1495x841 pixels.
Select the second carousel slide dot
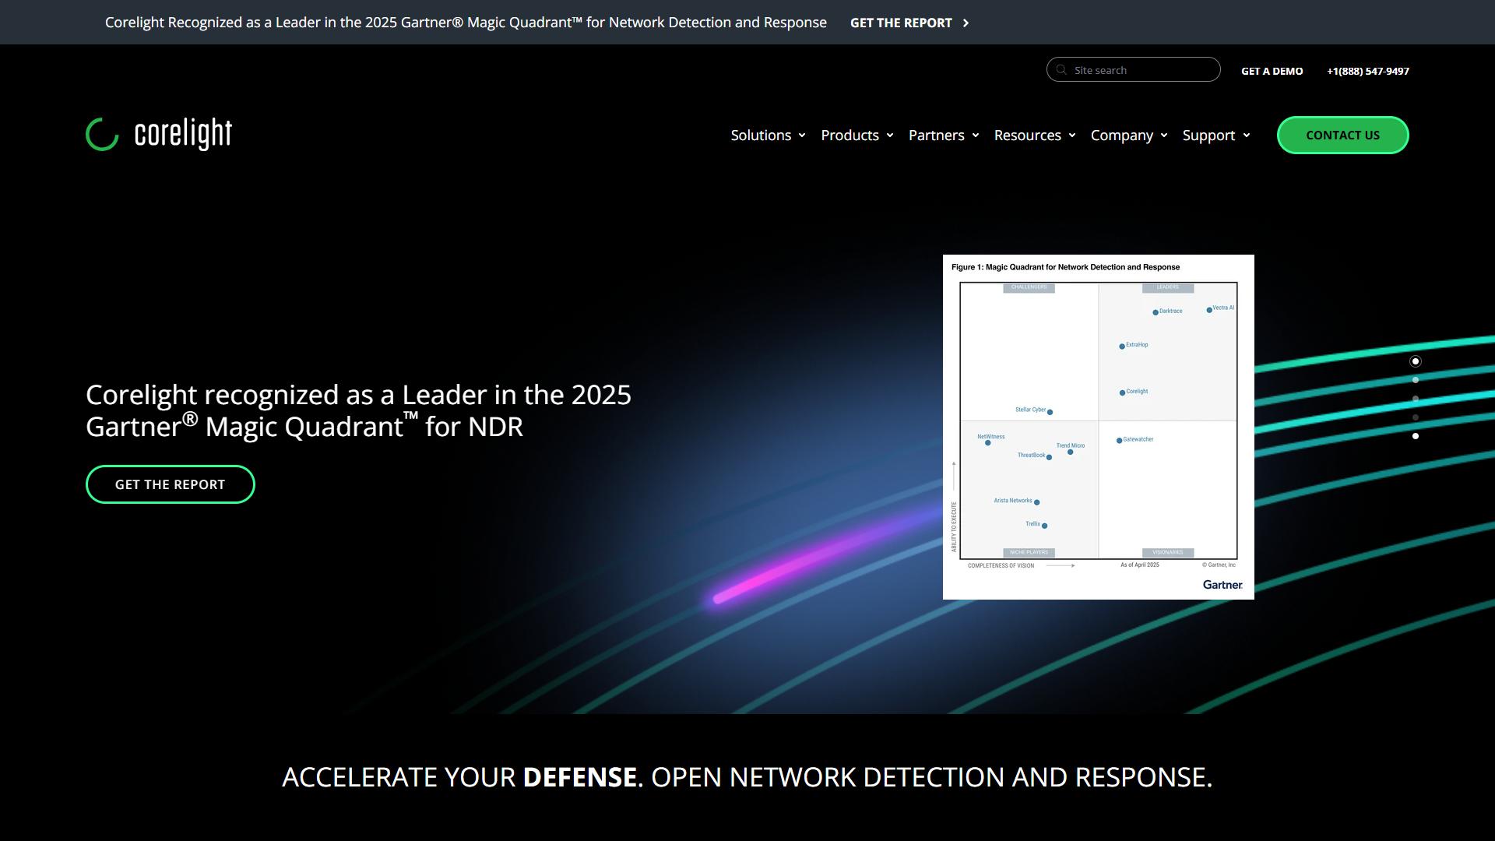click(1416, 380)
